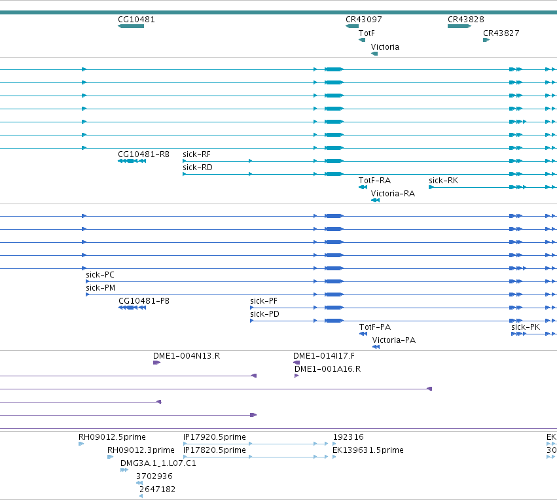Click the TotF gene label
This screenshot has width=557, height=500.
[x=367, y=33]
